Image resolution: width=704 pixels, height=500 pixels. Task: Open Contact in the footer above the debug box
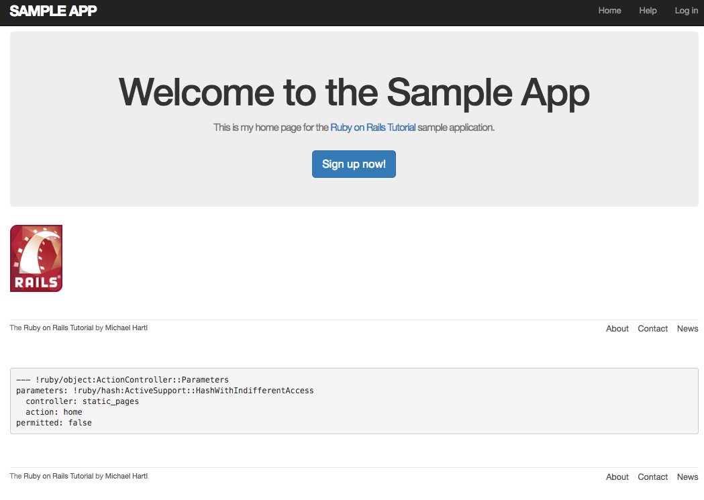click(x=652, y=329)
